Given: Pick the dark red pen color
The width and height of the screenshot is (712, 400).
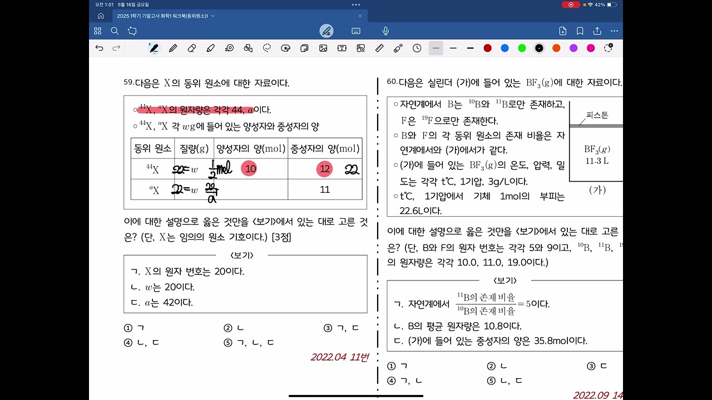Looking at the screenshot, I should [487, 48].
